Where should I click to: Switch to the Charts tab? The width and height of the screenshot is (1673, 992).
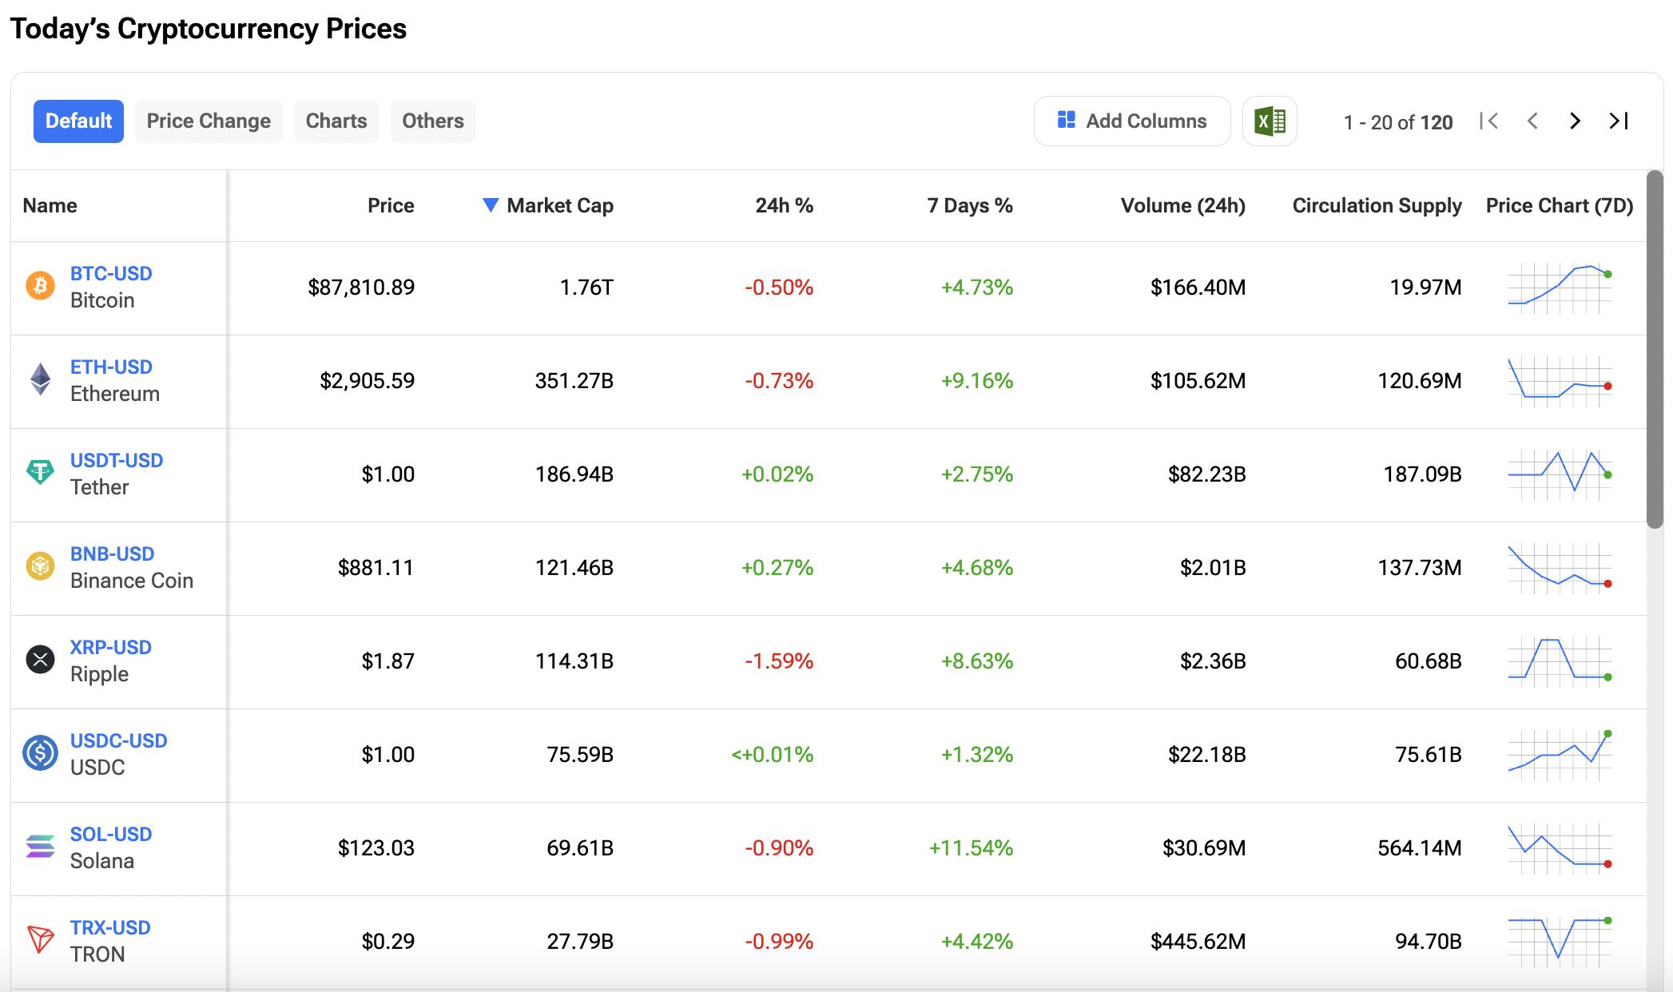click(x=336, y=121)
